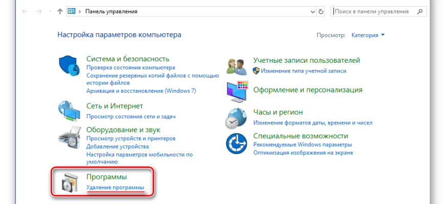Image resolution: width=445 pixels, height=204 pixels.
Task: Click Панель управления in the address bar
Action: pos(112,12)
